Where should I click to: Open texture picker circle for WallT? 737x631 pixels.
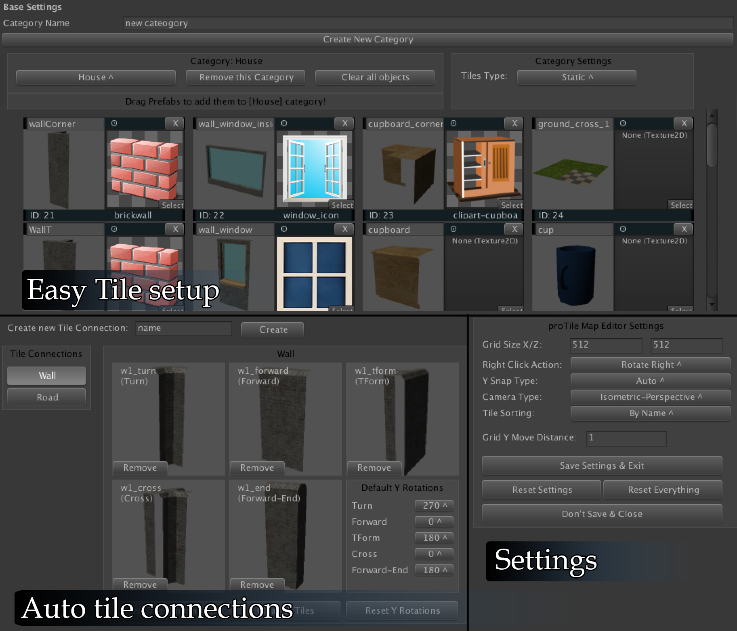[x=114, y=229]
